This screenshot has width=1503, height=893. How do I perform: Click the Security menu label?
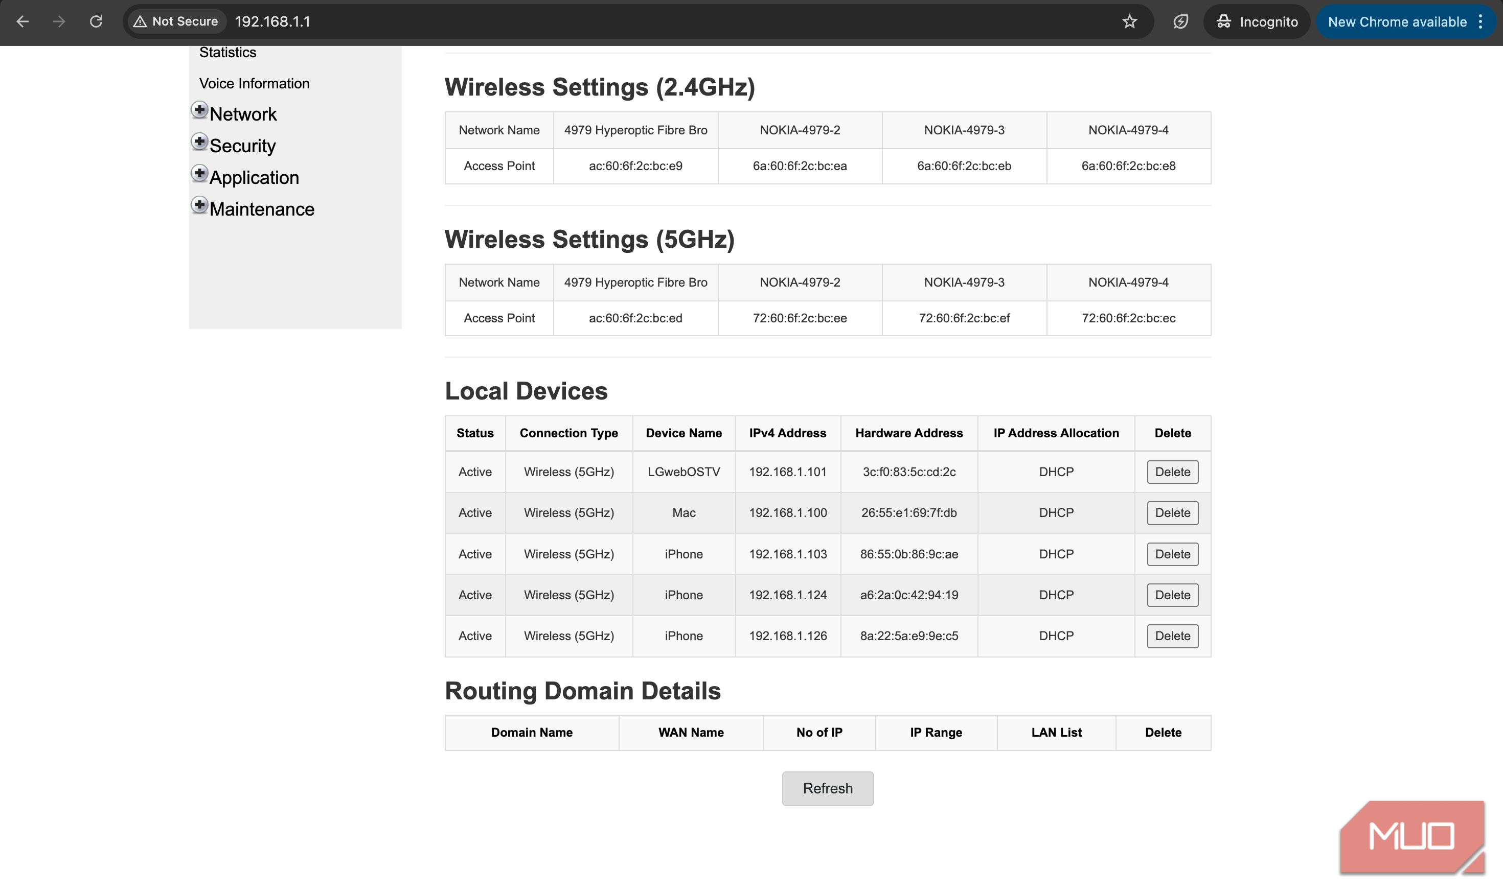[x=243, y=146]
